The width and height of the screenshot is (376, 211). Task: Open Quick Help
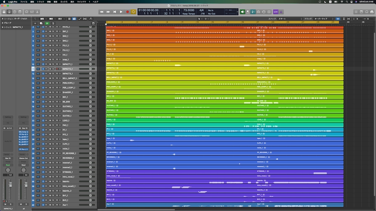coord(14,12)
